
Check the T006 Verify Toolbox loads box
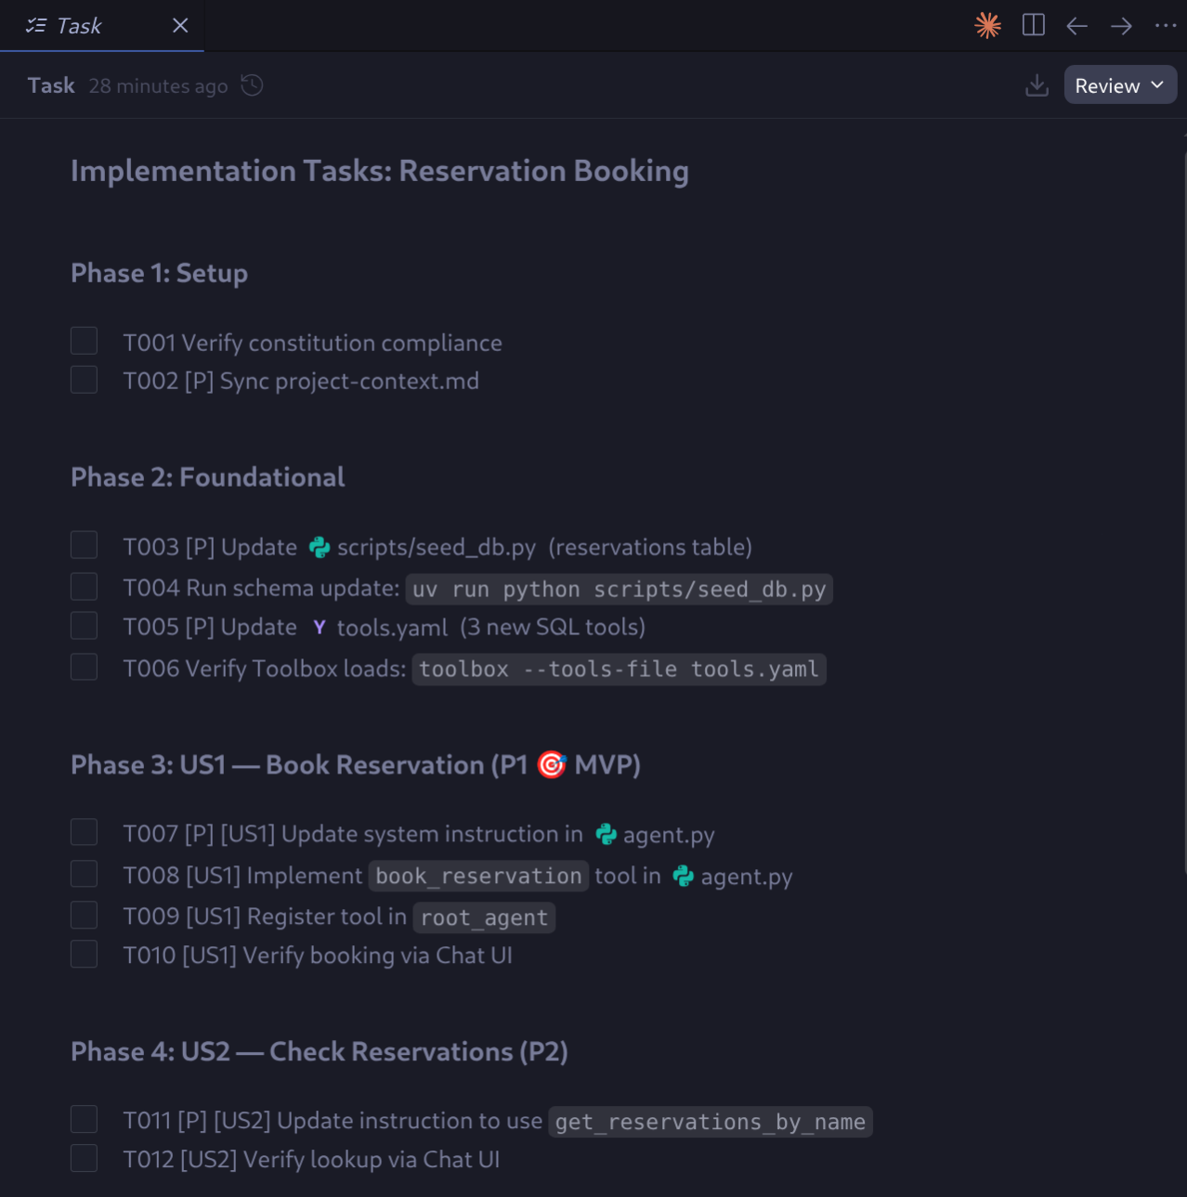click(x=84, y=666)
